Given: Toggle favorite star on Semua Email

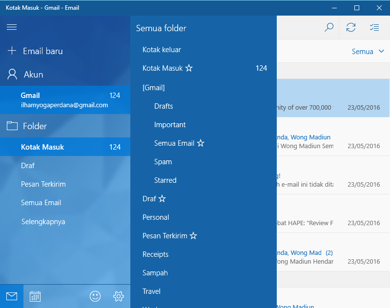Looking at the screenshot, I should click(201, 143).
